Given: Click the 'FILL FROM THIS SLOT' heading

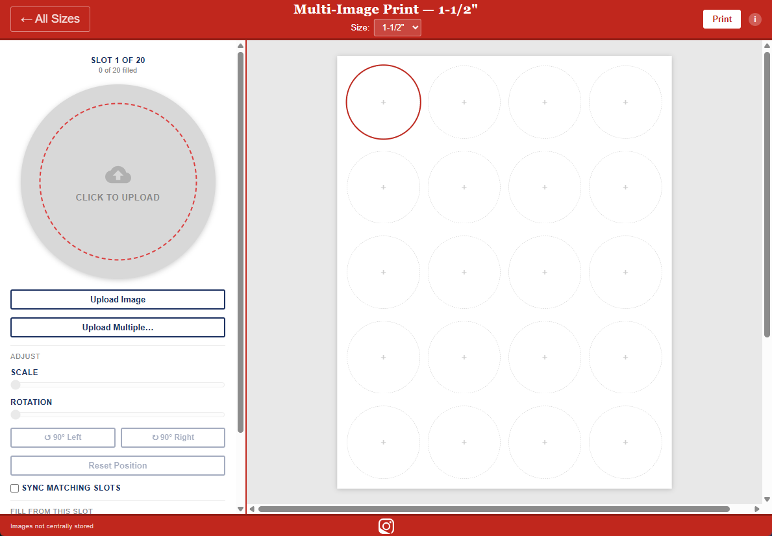Looking at the screenshot, I should [x=52, y=511].
